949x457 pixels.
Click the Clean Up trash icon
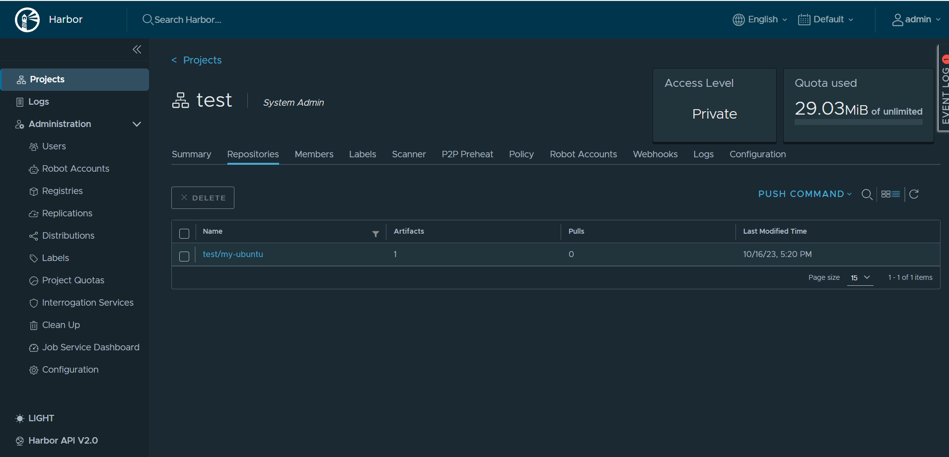pos(34,326)
